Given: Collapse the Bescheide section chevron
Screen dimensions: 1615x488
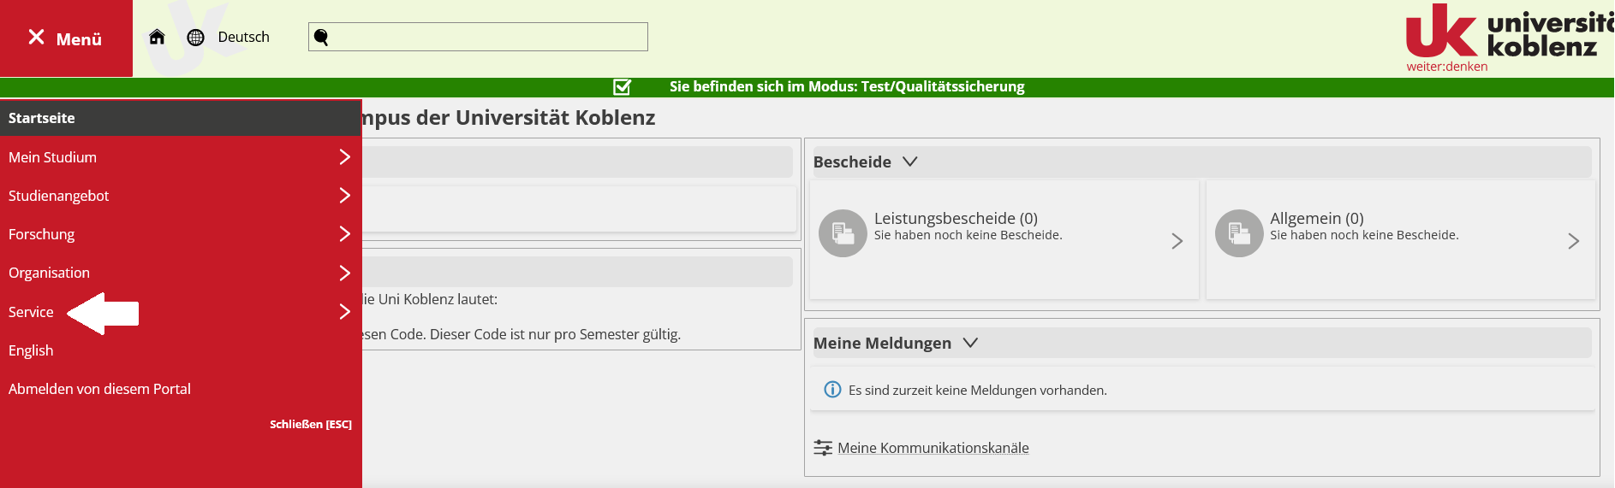Looking at the screenshot, I should [910, 162].
